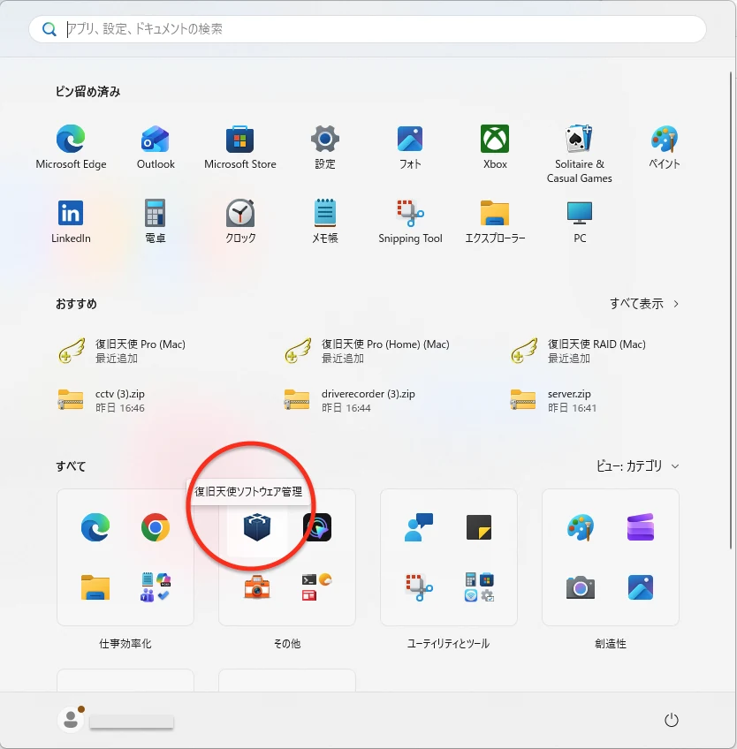Image resolution: width=737 pixels, height=749 pixels.
Task: Expand more apps group in その他
Action: click(x=317, y=587)
